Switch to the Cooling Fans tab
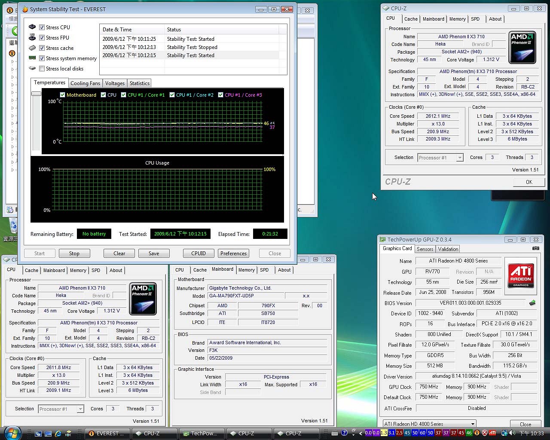Viewport: 550px width, 440px height. [85, 83]
